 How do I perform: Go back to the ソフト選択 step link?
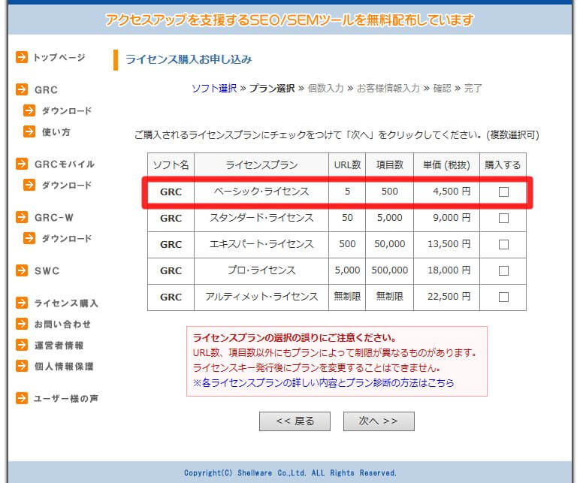(x=214, y=89)
